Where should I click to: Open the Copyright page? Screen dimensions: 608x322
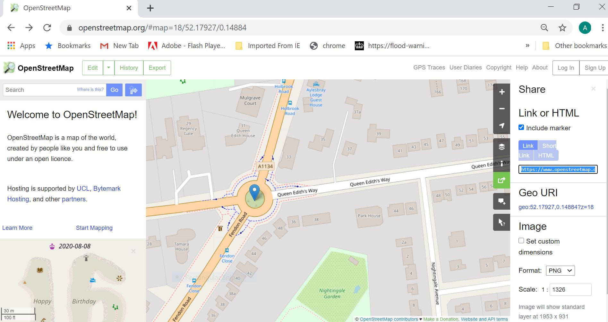[x=499, y=68]
